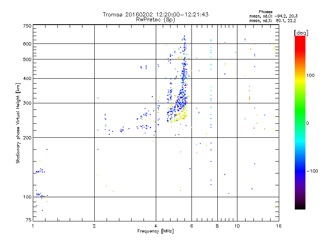Click the x-axis tick label '2'

pyautogui.click(x=94, y=226)
